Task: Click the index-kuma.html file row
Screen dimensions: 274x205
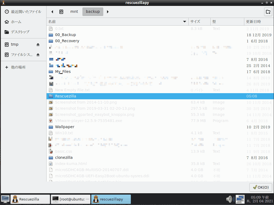Action: click(x=160, y=164)
